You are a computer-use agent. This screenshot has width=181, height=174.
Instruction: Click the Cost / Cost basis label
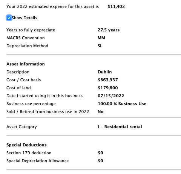point(24,80)
